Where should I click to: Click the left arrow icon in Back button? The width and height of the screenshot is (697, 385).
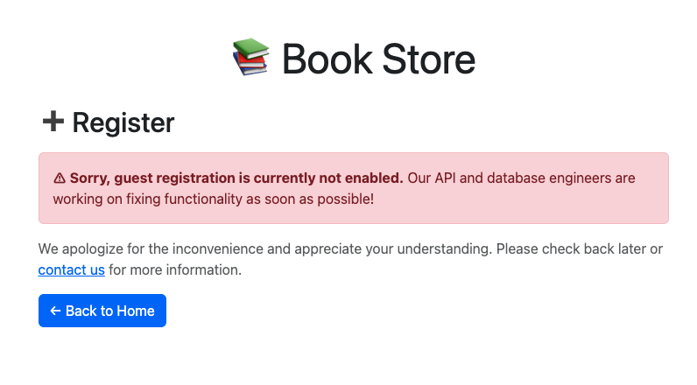[x=55, y=311]
